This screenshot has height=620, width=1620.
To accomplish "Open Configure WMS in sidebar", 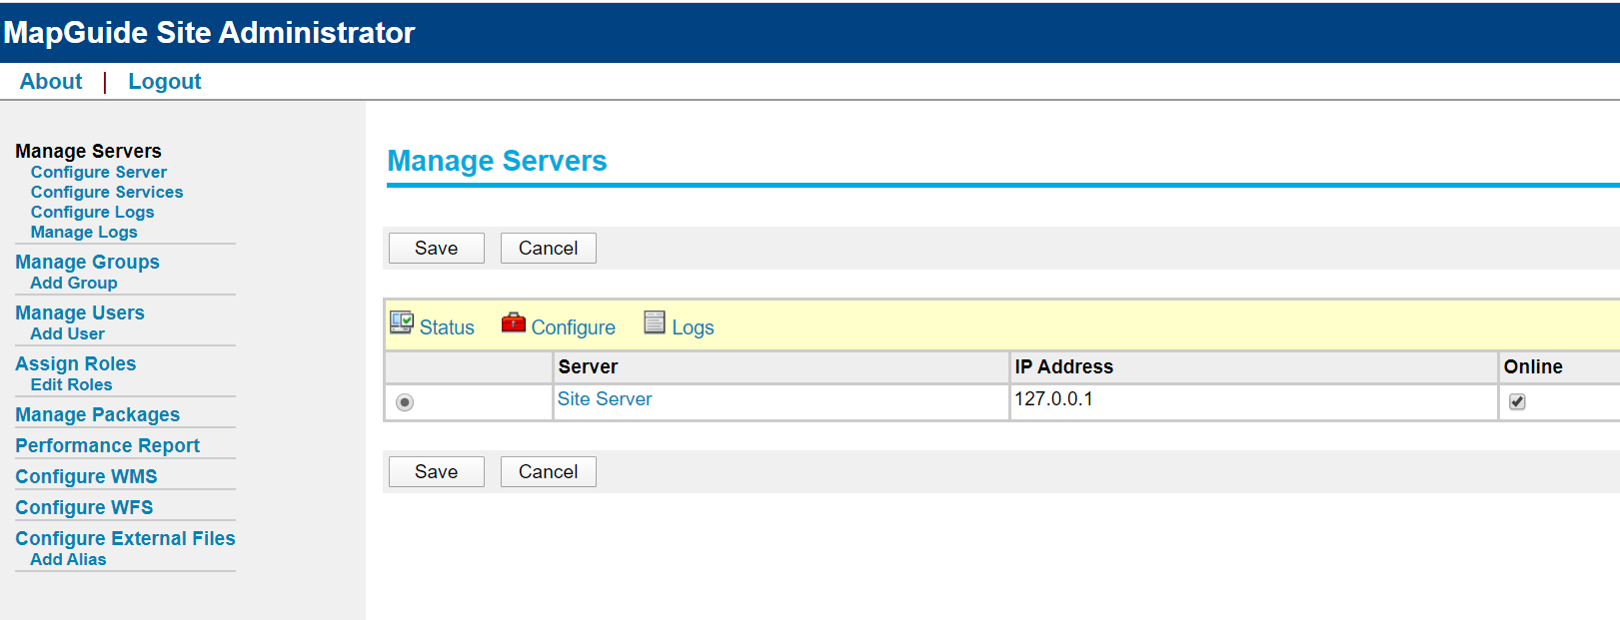I will coord(86,476).
